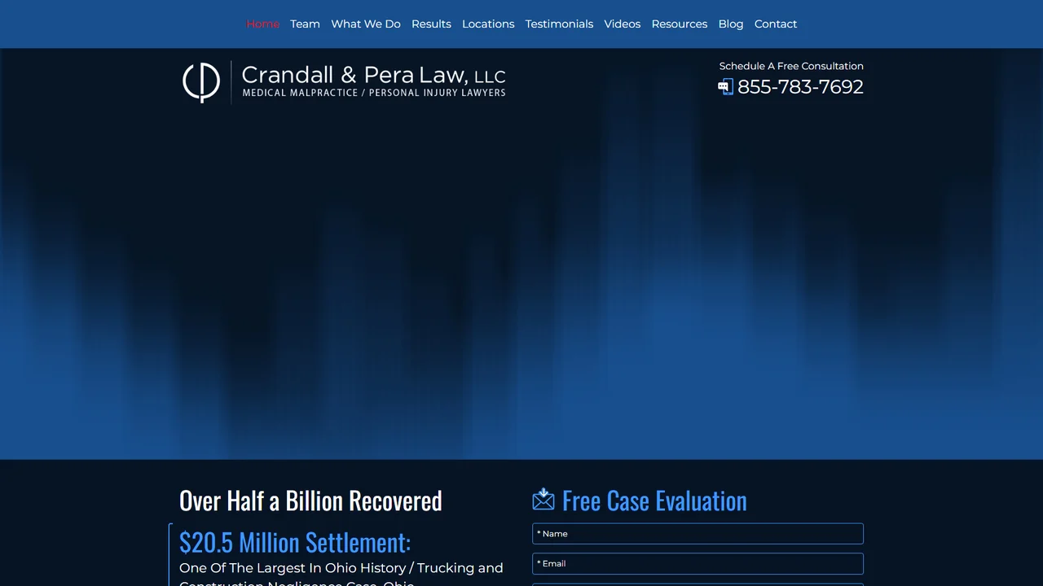Focus the Email input field
1043x586 pixels.
point(698,563)
